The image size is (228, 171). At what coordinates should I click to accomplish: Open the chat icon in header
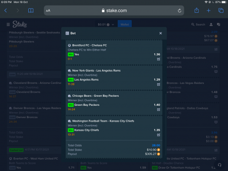point(218,25)
